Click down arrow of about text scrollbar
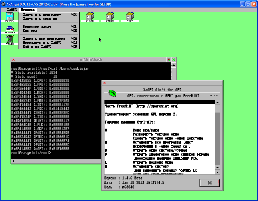This screenshot has height=201, width=258. pyautogui.click(x=217, y=172)
